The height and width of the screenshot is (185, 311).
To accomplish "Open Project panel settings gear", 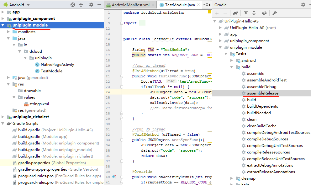I will [x=91, y=5].
